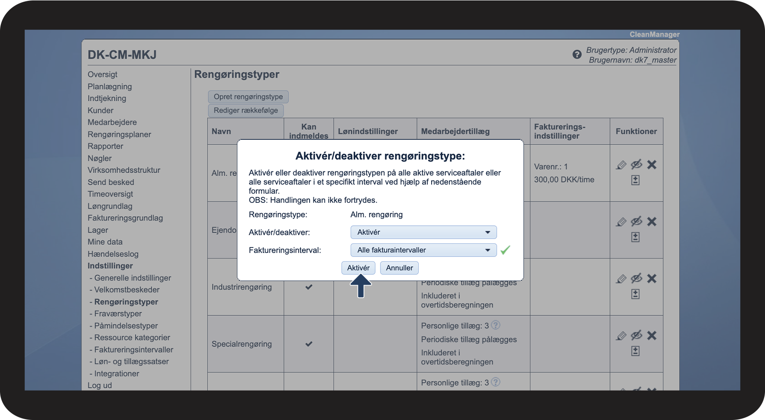Open Oversigt in sidebar
This screenshot has width=765, height=420.
[103, 74]
